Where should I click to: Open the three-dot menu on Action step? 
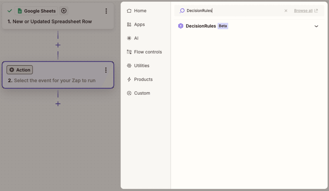pos(106,70)
